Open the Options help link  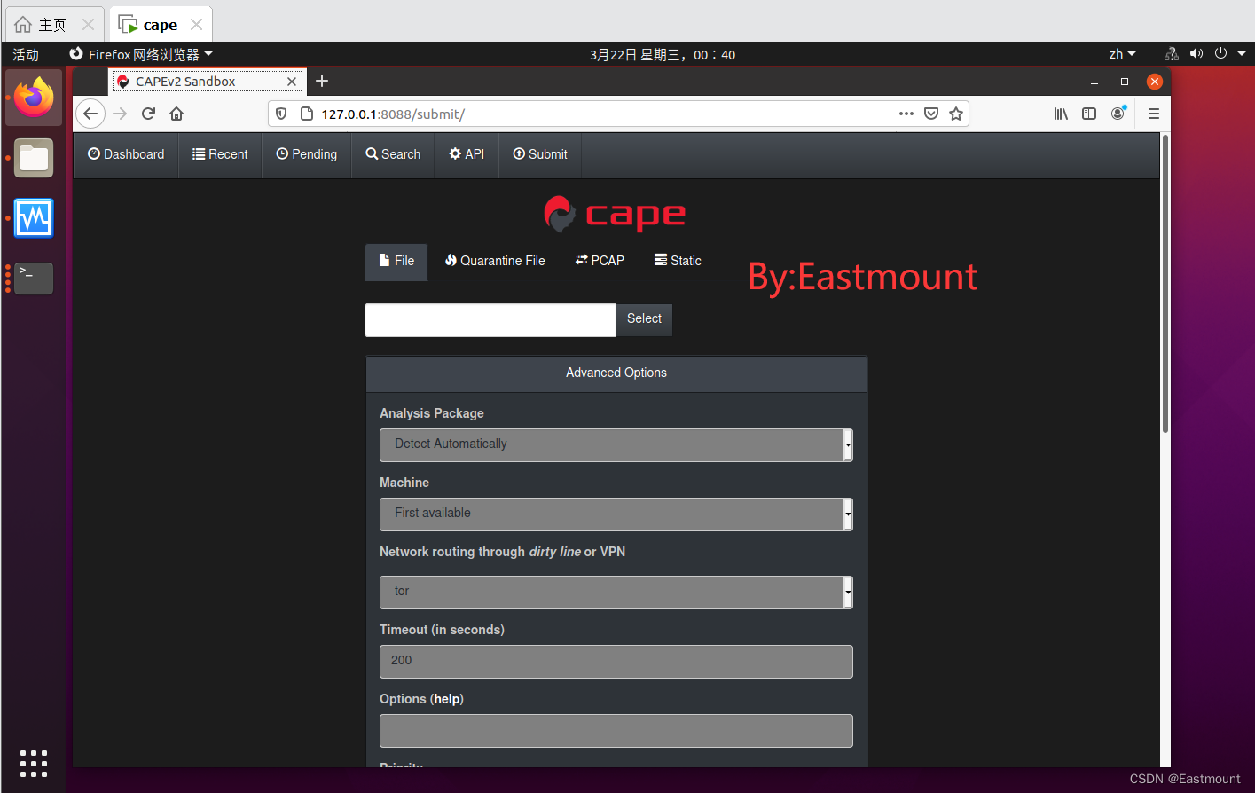(x=447, y=699)
